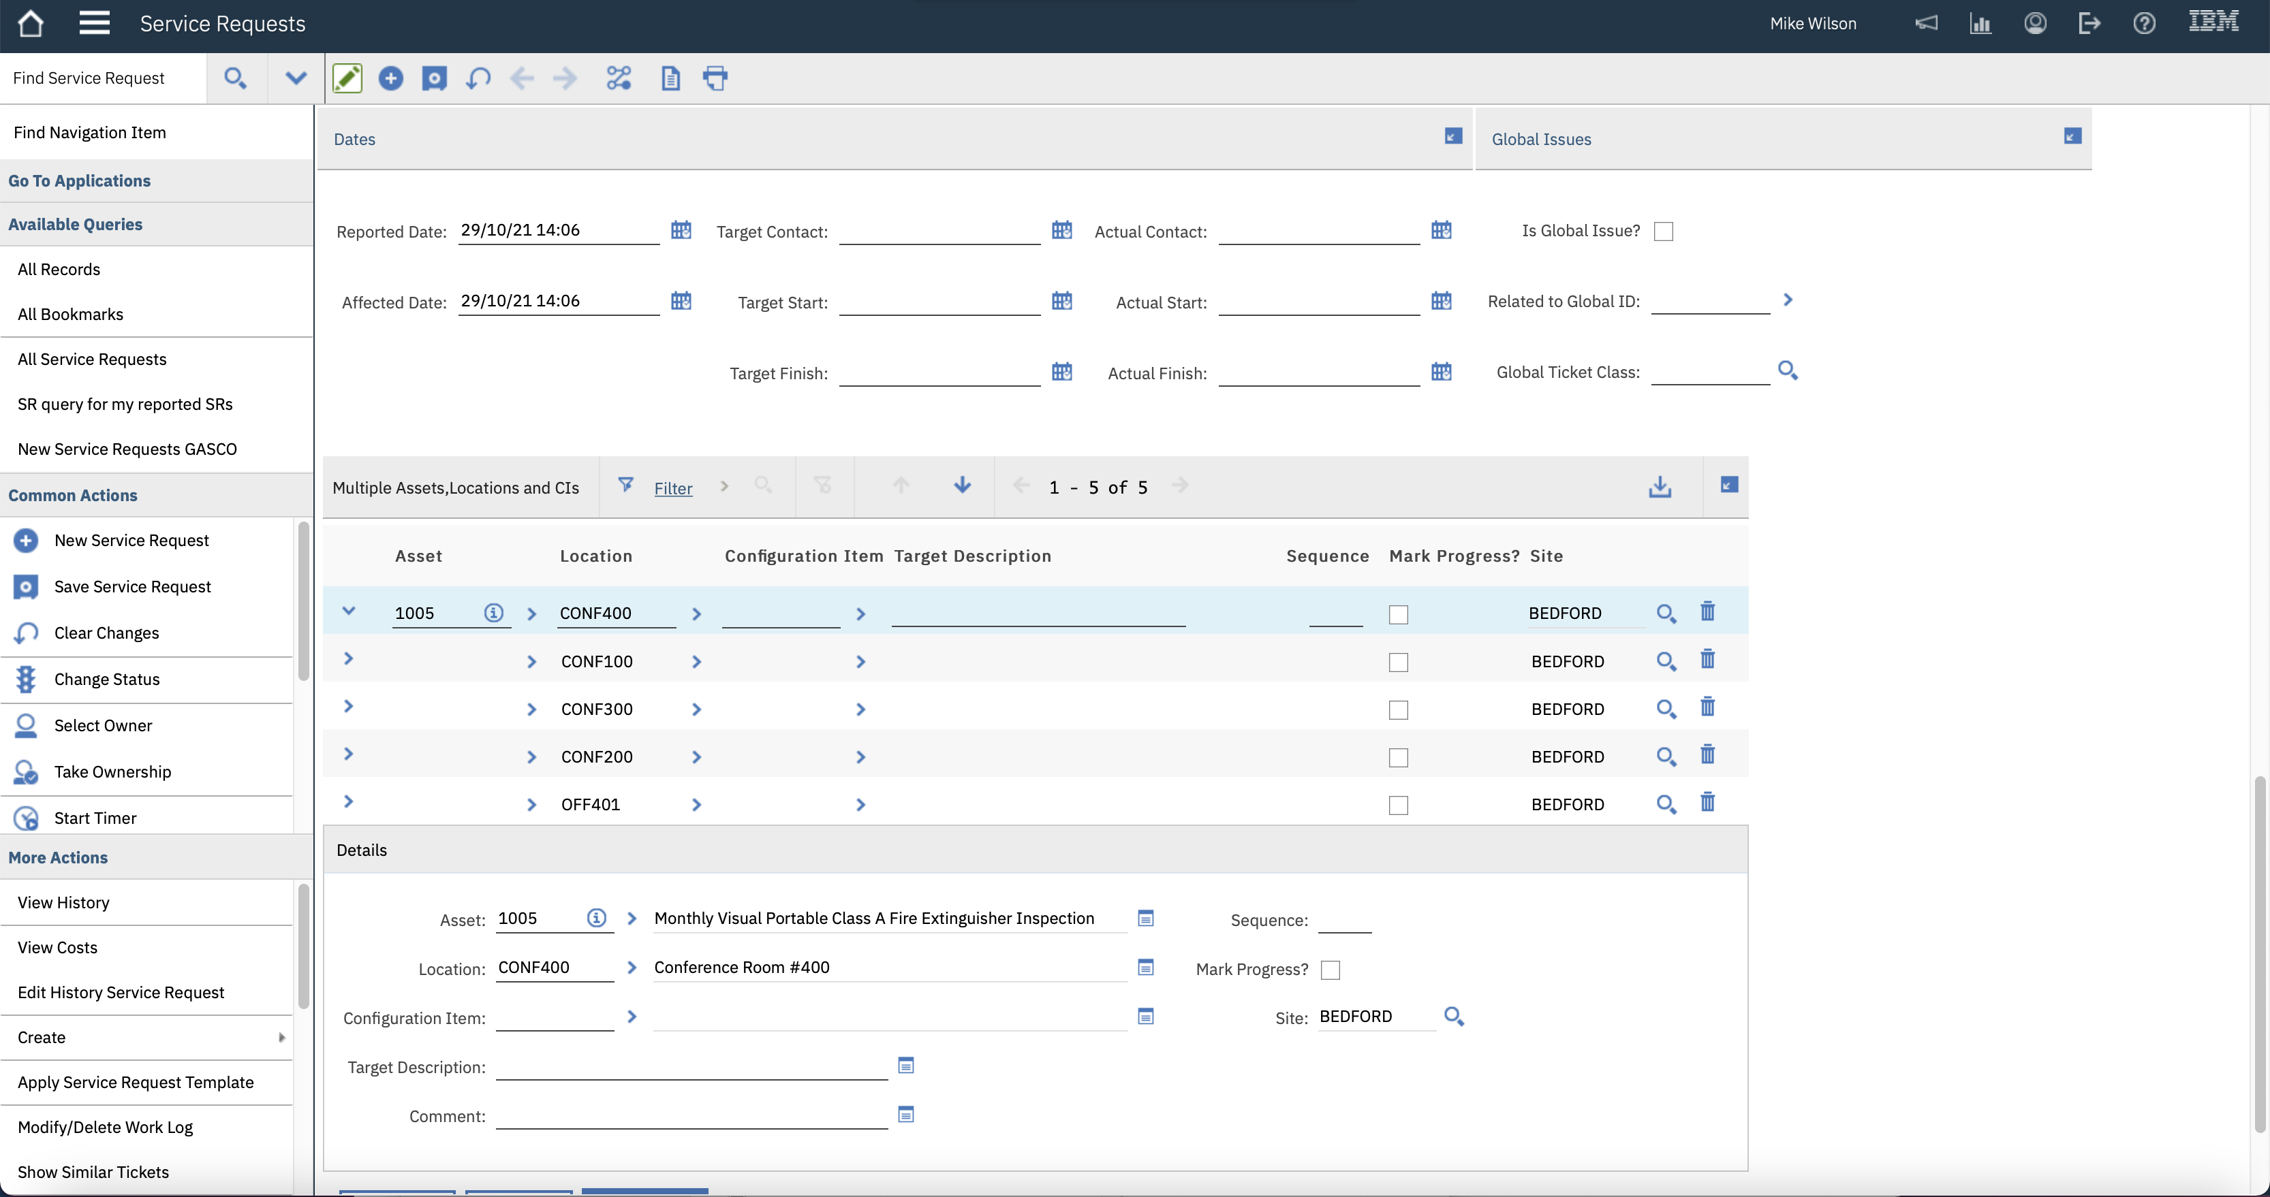Open the dropdown arrow beside search field
The height and width of the screenshot is (1197, 2270).
[x=296, y=78]
